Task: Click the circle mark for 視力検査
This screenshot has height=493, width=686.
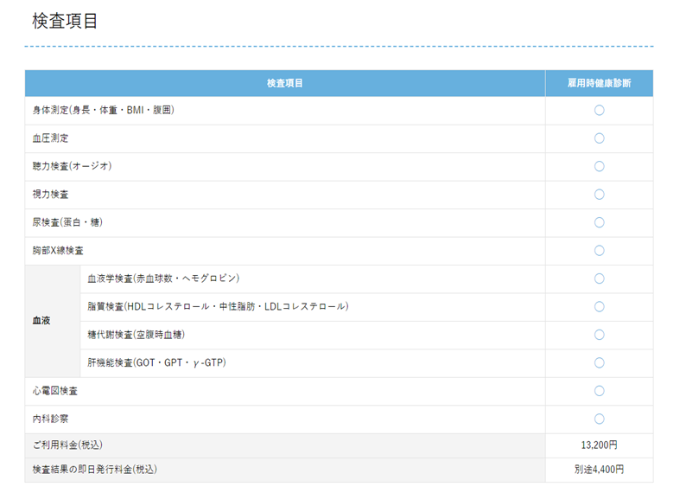Action: (x=599, y=195)
